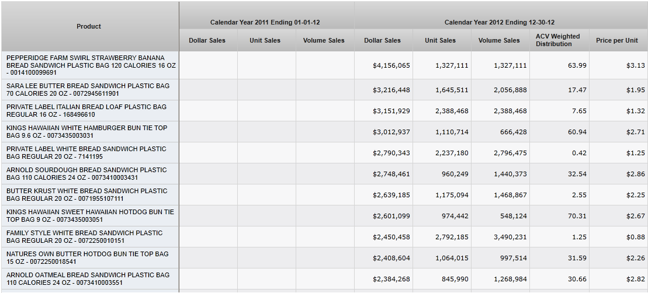Viewport: 648px width, 293px height.
Task: Click the Price per Unit column header
Action: point(617,40)
